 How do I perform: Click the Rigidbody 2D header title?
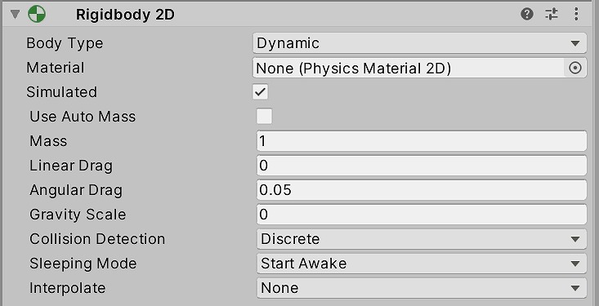point(125,15)
